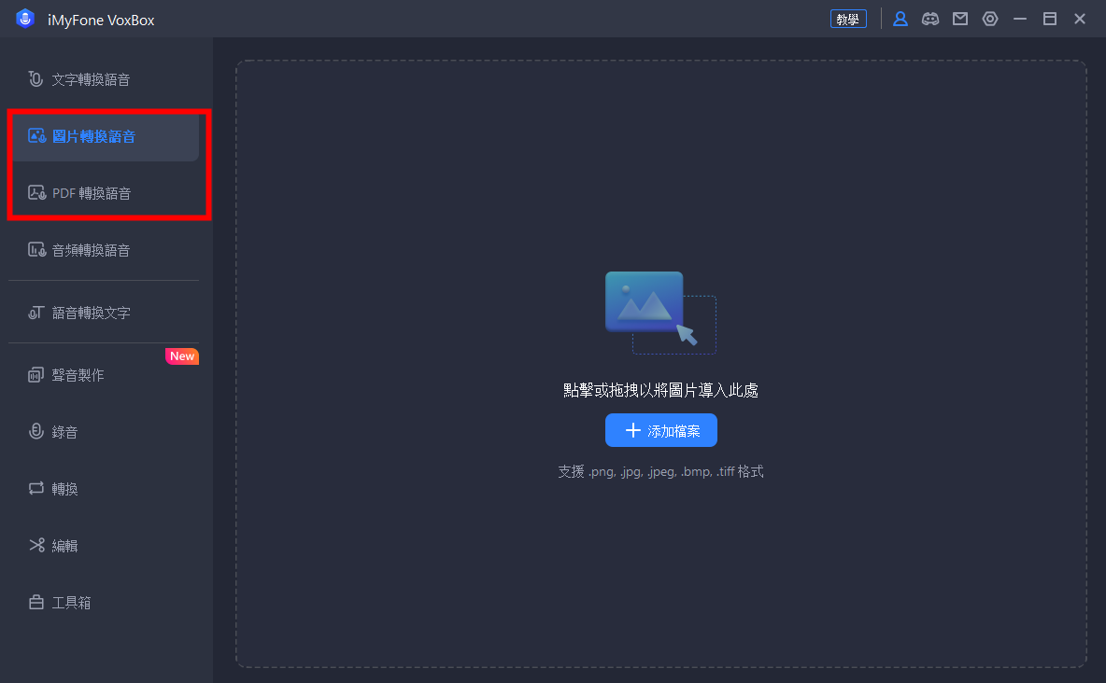Click the speech-to-text icon beside 語音轉換文字

pos(36,313)
